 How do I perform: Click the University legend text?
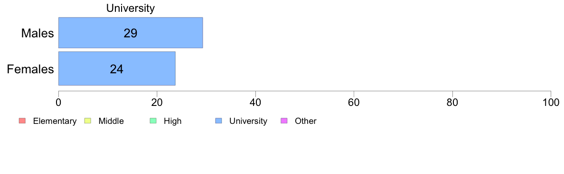click(x=248, y=121)
